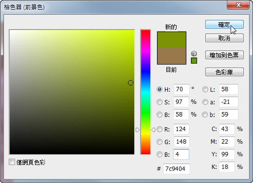Select the S (saturation) radio button
The width and height of the screenshot is (253, 183).
coord(160,102)
